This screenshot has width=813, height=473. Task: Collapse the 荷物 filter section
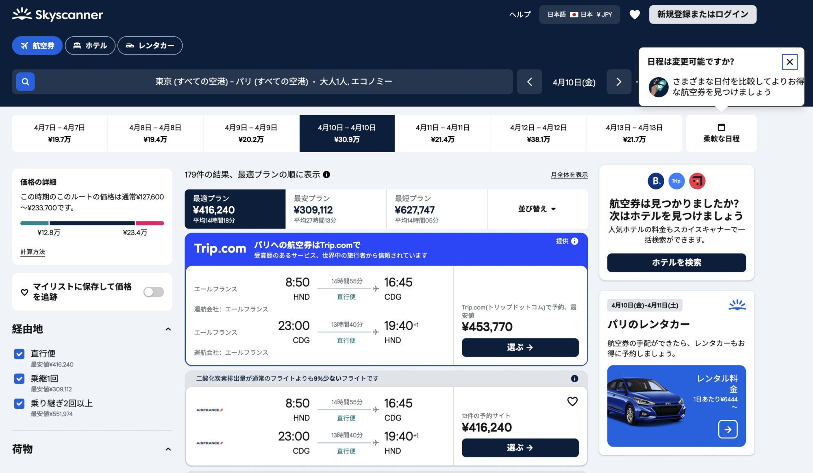pos(168,449)
